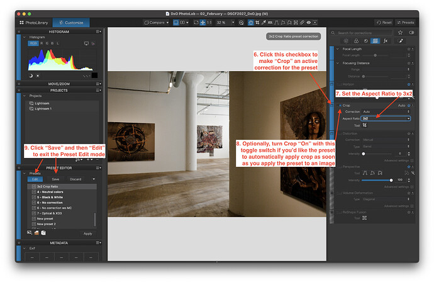Click Discard in Preset Editor
Screen dimensions: 434x282
75,179
